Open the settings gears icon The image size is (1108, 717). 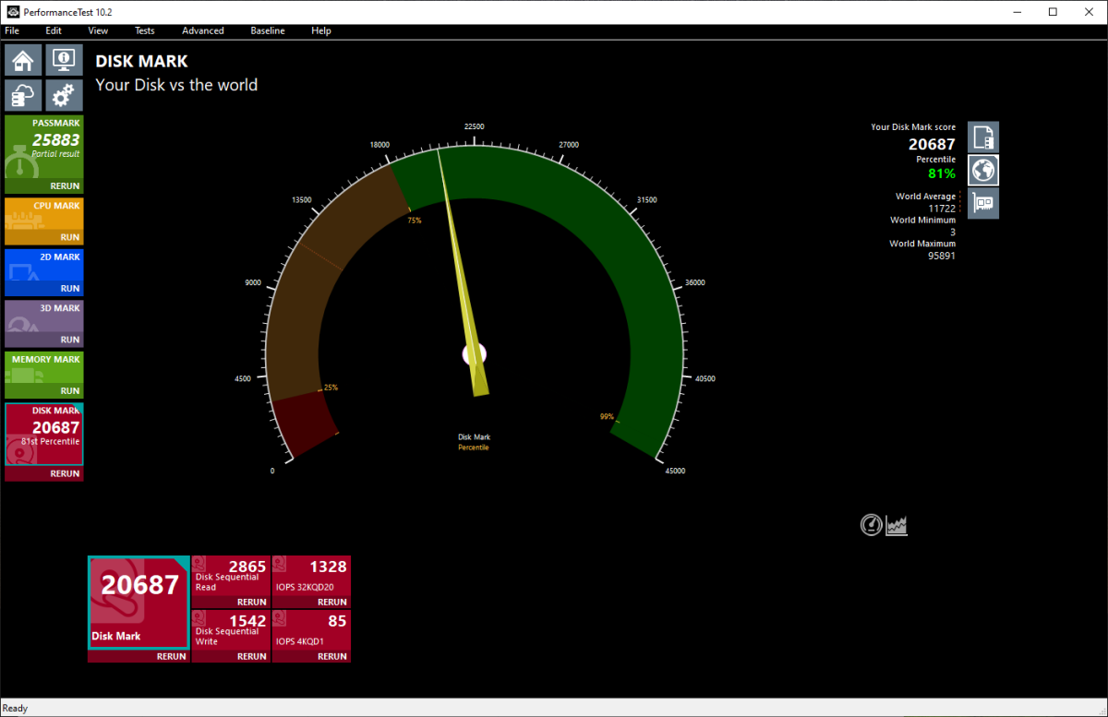[x=64, y=95]
